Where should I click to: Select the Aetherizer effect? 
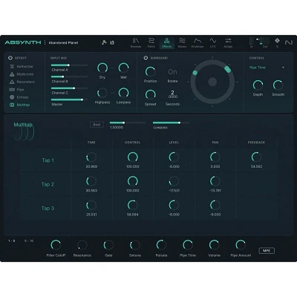point(22,67)
